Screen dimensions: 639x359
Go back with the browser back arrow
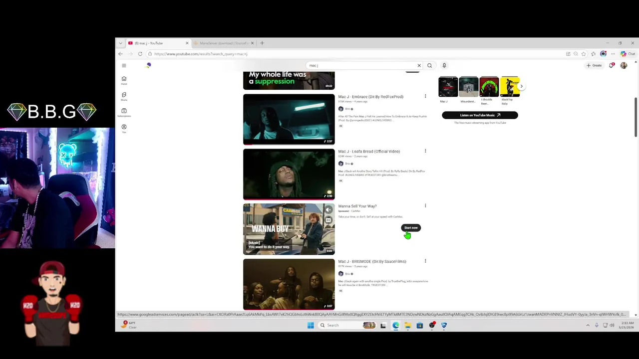120,54
